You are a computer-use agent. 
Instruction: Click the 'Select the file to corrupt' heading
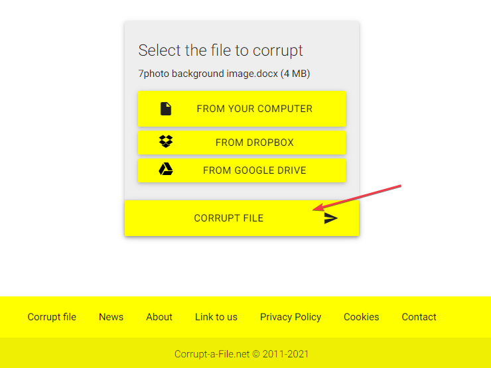point(220,50)
